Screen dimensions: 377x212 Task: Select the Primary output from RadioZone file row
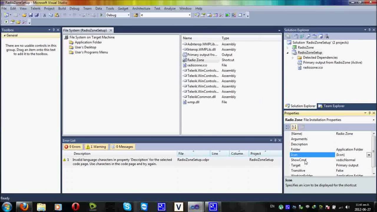[x=202, y=55]
